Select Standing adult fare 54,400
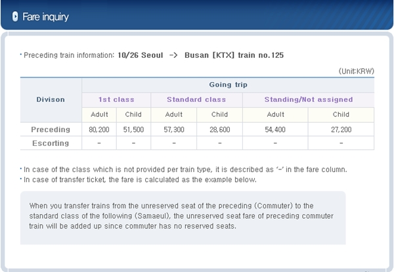Image resolution: width=394 pixels, height=272 pixels. [275, 129]
